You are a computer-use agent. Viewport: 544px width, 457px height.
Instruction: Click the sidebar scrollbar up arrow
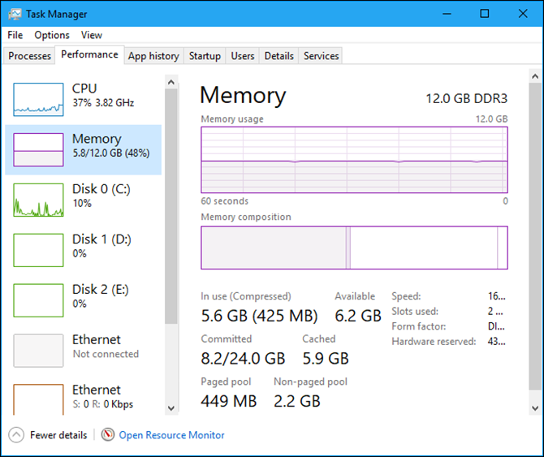point(171,81)
